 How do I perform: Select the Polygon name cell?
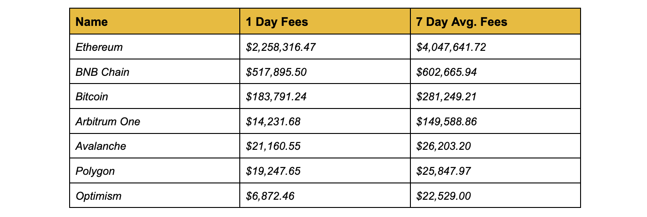click(155, 171)
